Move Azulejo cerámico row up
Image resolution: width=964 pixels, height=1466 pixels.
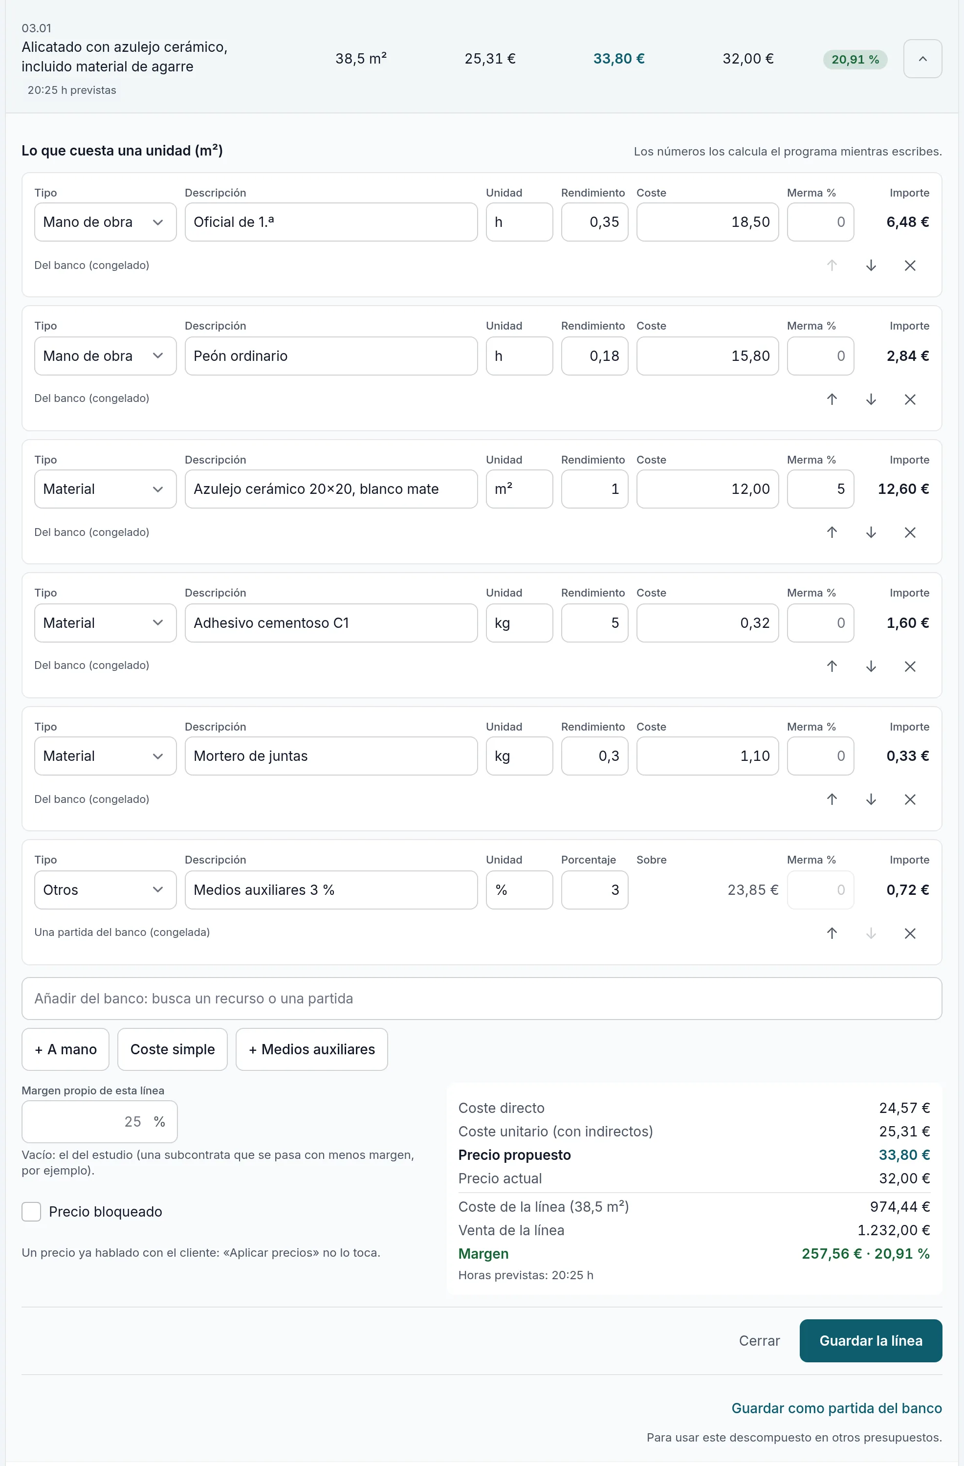pyautogui.click(x=832, y=532)
